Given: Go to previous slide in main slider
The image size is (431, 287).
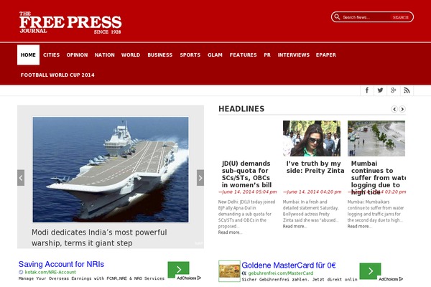Looking at the screenshot, I should point(21,178).
